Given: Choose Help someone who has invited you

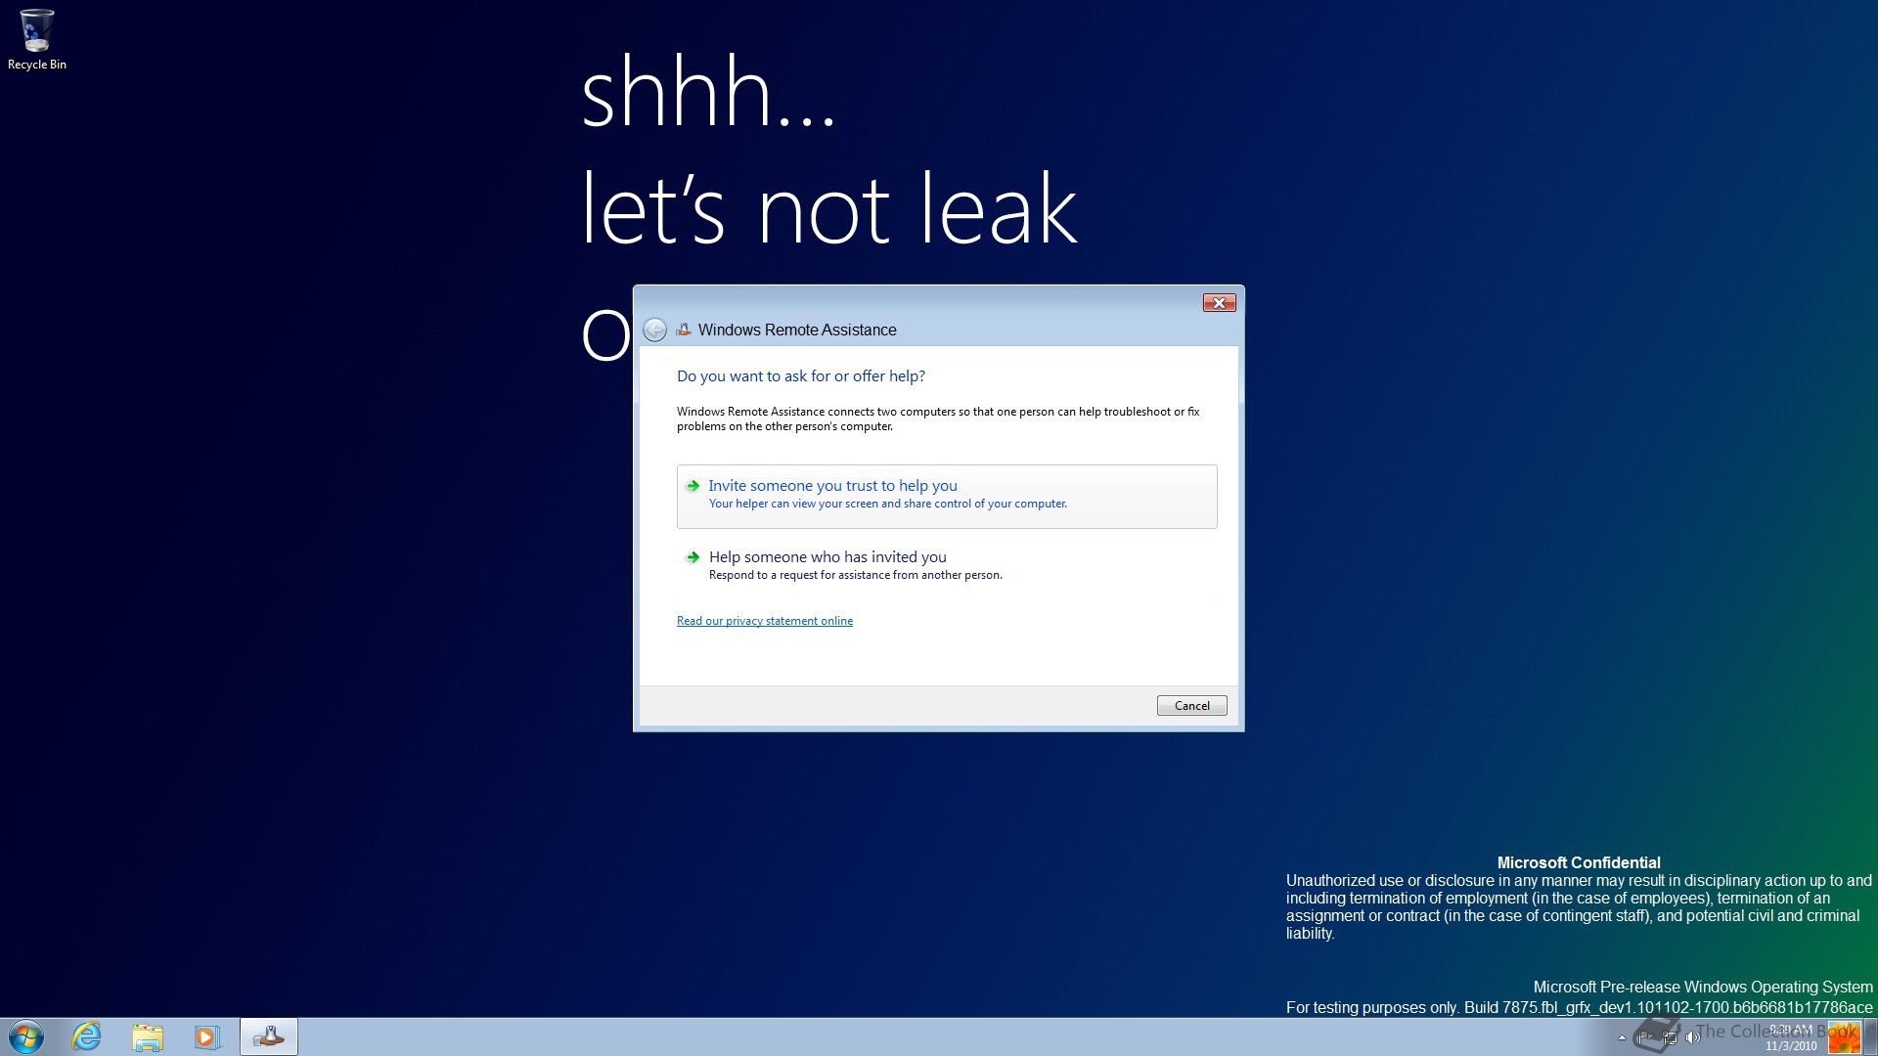Looking at the screenshot, I should coord(827,557).
